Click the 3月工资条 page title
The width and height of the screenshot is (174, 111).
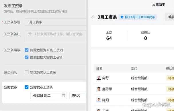click(x=107, y=17)
